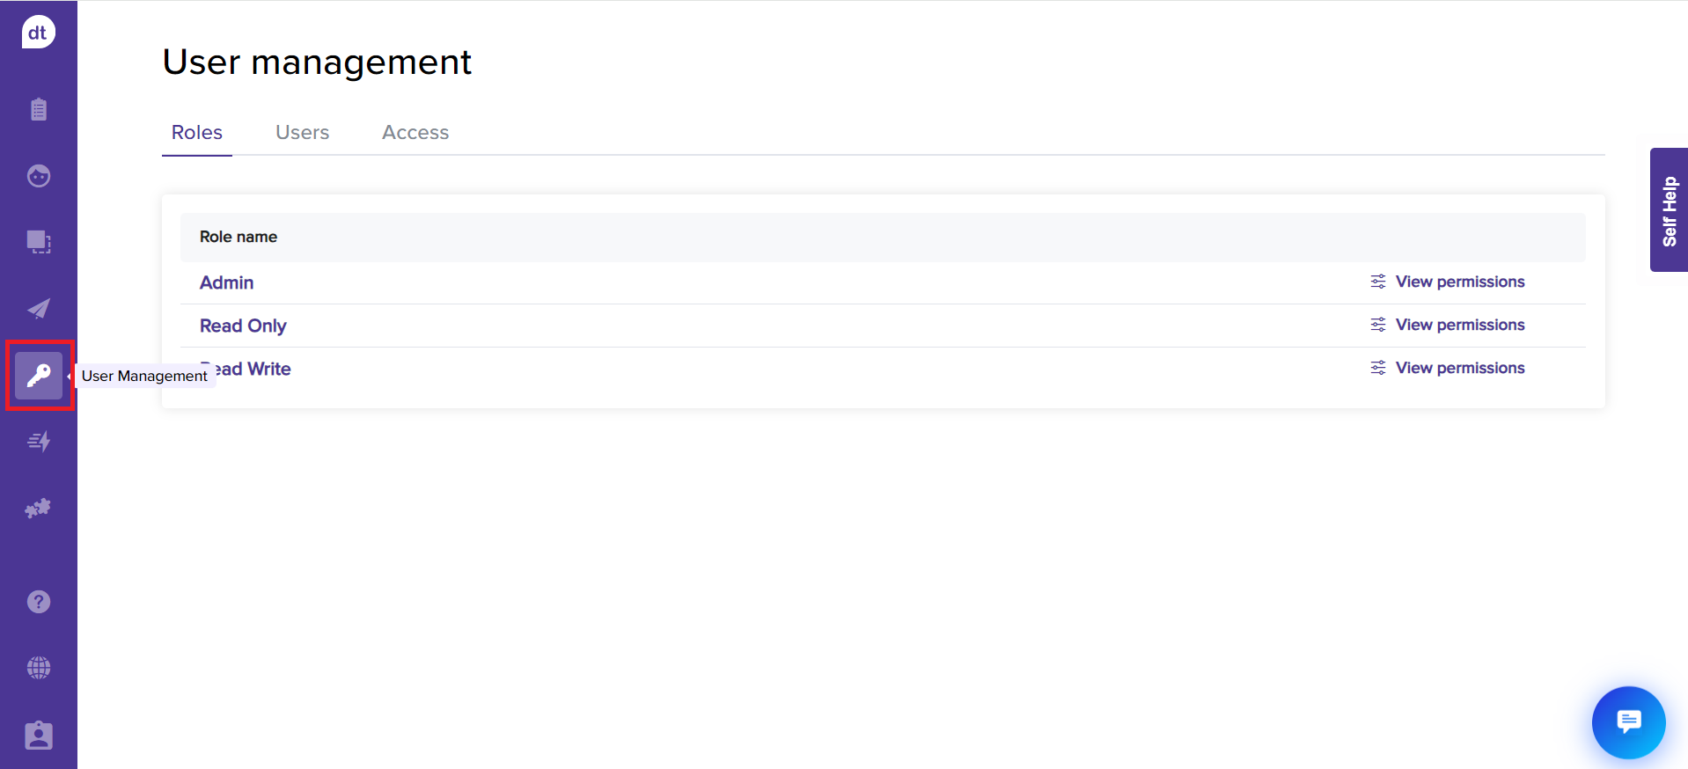Screen dimensions: 1688x769
Task: Switch to the Access tab
Action: click(415, 132)
